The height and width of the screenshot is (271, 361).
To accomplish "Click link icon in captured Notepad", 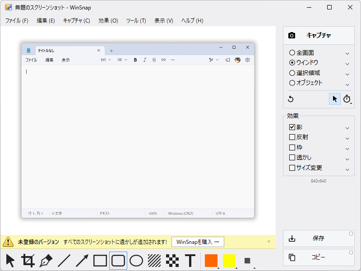I will point(163,60).
